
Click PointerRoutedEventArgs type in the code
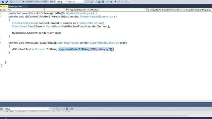pyautogui.click(x=96, y=17)
